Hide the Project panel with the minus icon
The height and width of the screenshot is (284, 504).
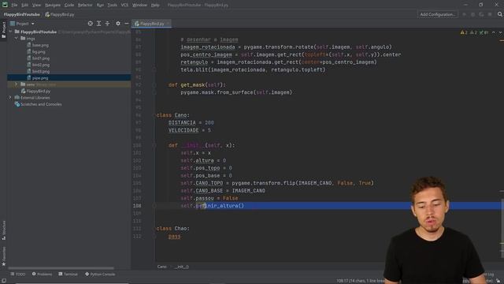[127, 24]
